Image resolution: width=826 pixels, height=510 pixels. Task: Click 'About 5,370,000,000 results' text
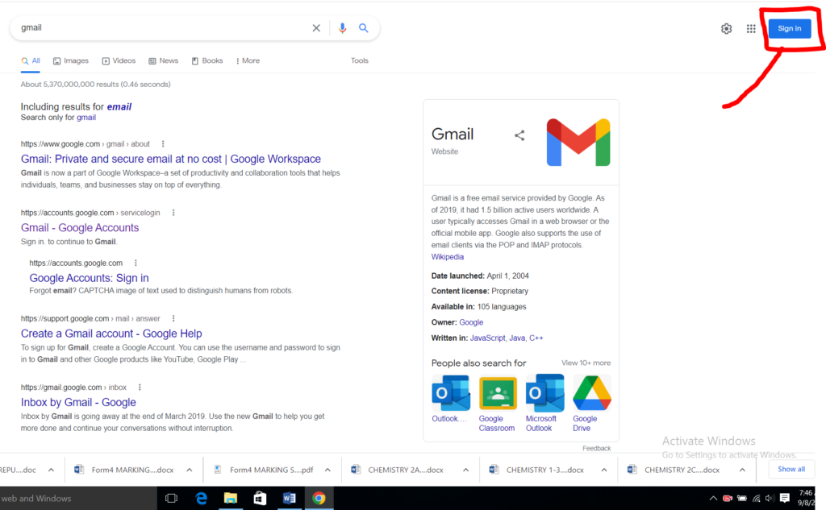[95, 85]
